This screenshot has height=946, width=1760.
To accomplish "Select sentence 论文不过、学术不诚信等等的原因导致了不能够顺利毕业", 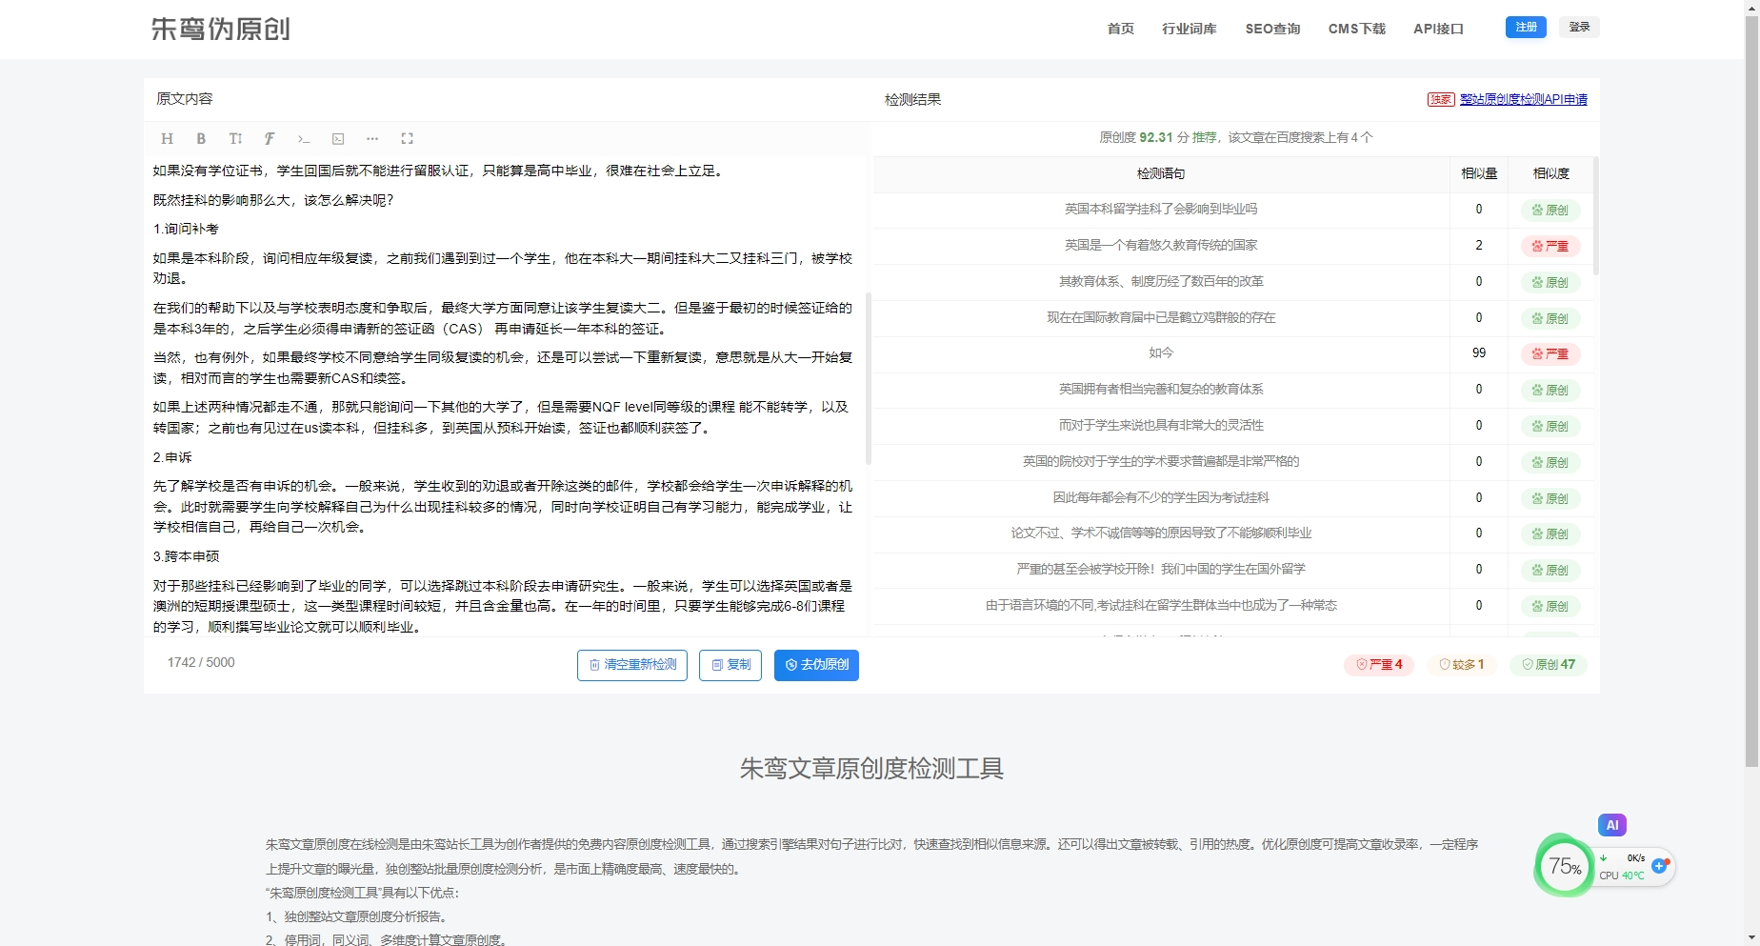I will pyautogui.click(x=1160, y=533).
